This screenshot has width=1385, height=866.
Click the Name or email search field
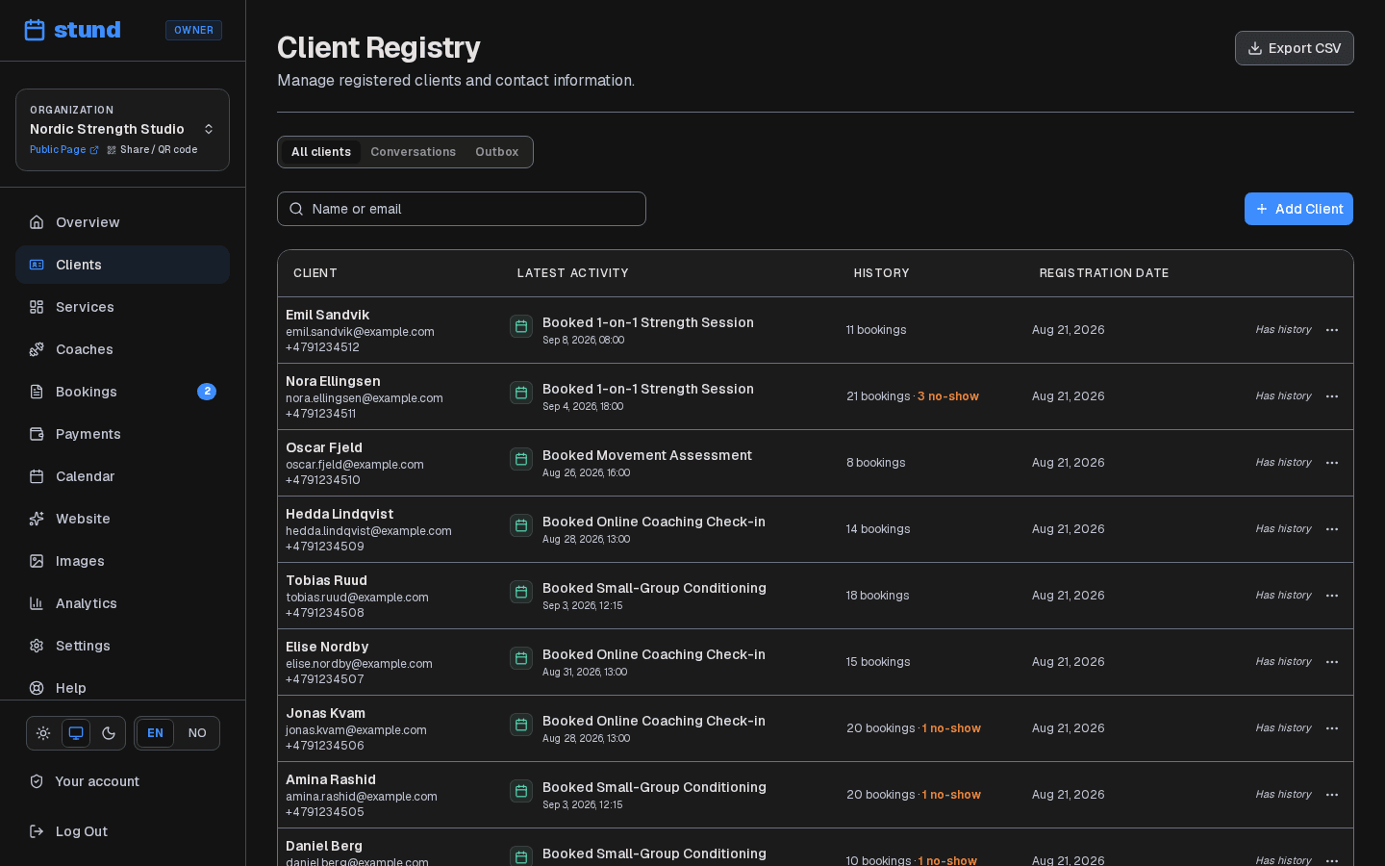tap(462, 209)
